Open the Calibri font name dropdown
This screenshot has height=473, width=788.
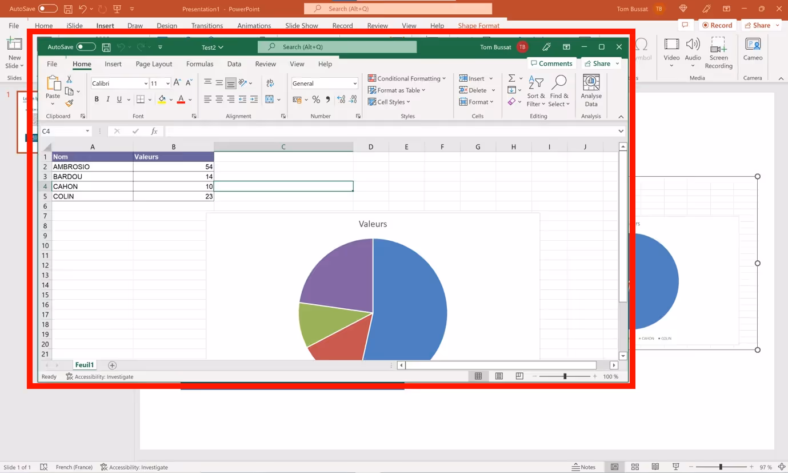pos(146,84)
